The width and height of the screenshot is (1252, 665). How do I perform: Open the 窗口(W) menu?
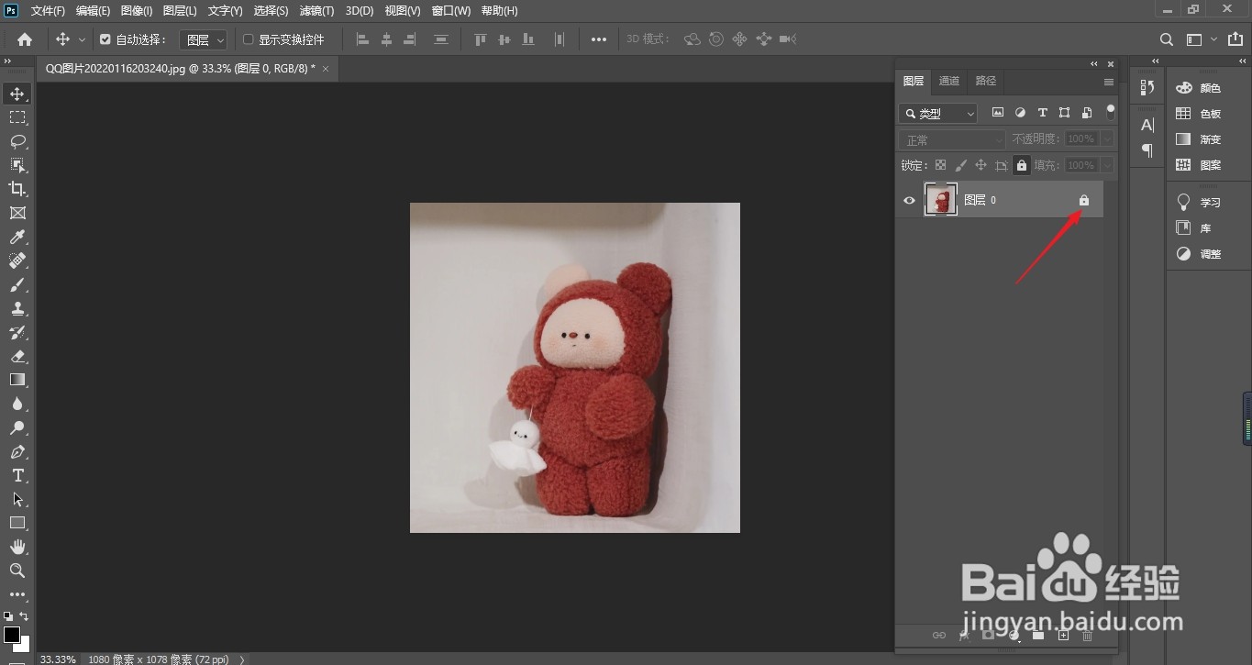(x=450, y=11)
